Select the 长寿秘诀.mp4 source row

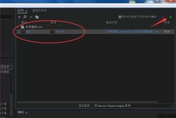(95, 27)
